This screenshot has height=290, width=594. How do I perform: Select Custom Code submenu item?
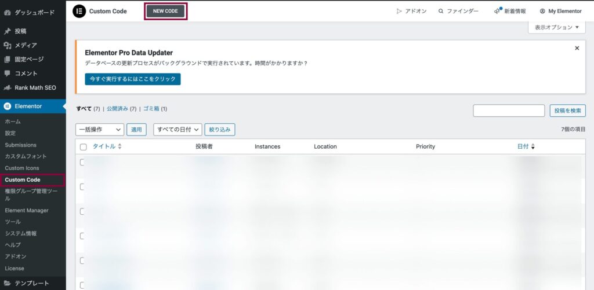point(23,180)
